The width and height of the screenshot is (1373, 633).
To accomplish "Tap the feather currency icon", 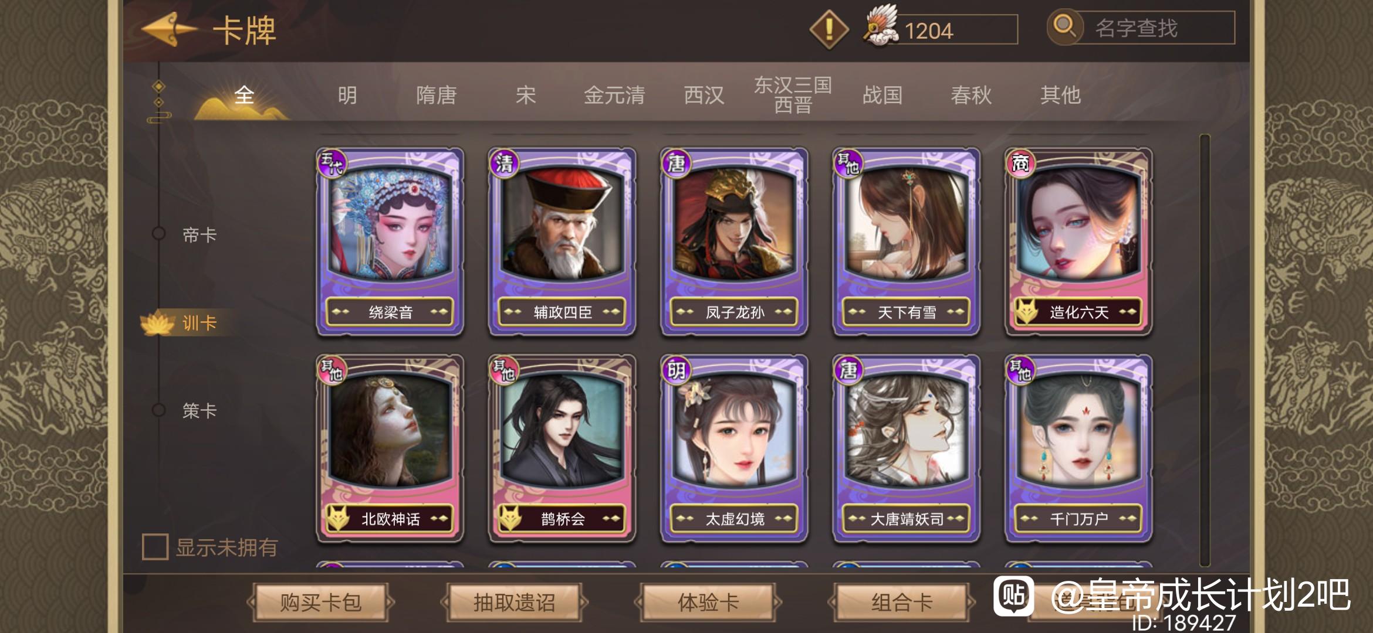I will [880, 27].
